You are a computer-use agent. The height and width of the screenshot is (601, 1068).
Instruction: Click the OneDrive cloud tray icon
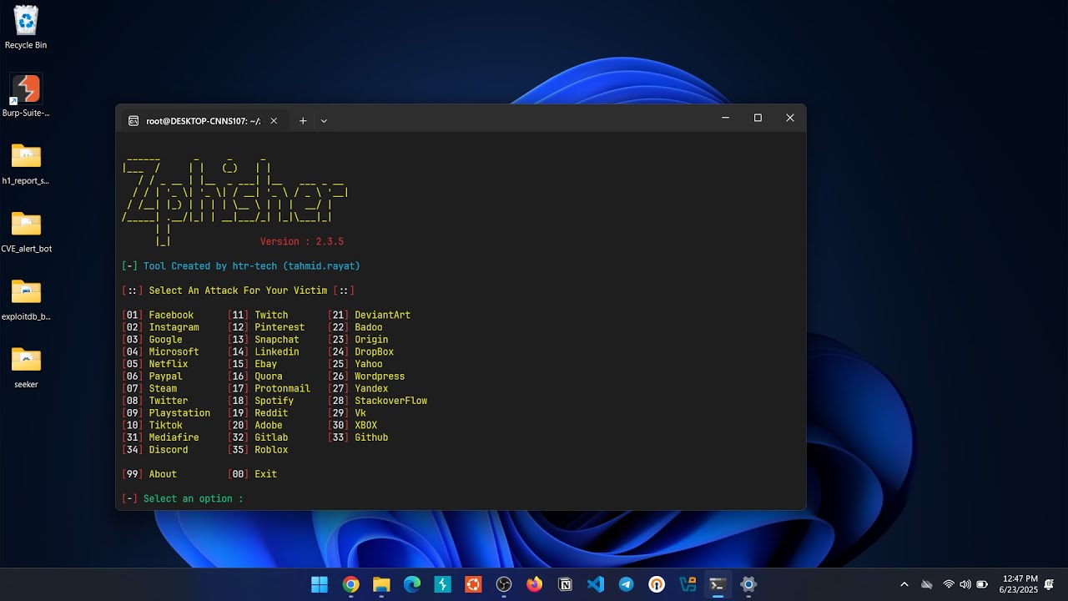[x=926, y=584]
